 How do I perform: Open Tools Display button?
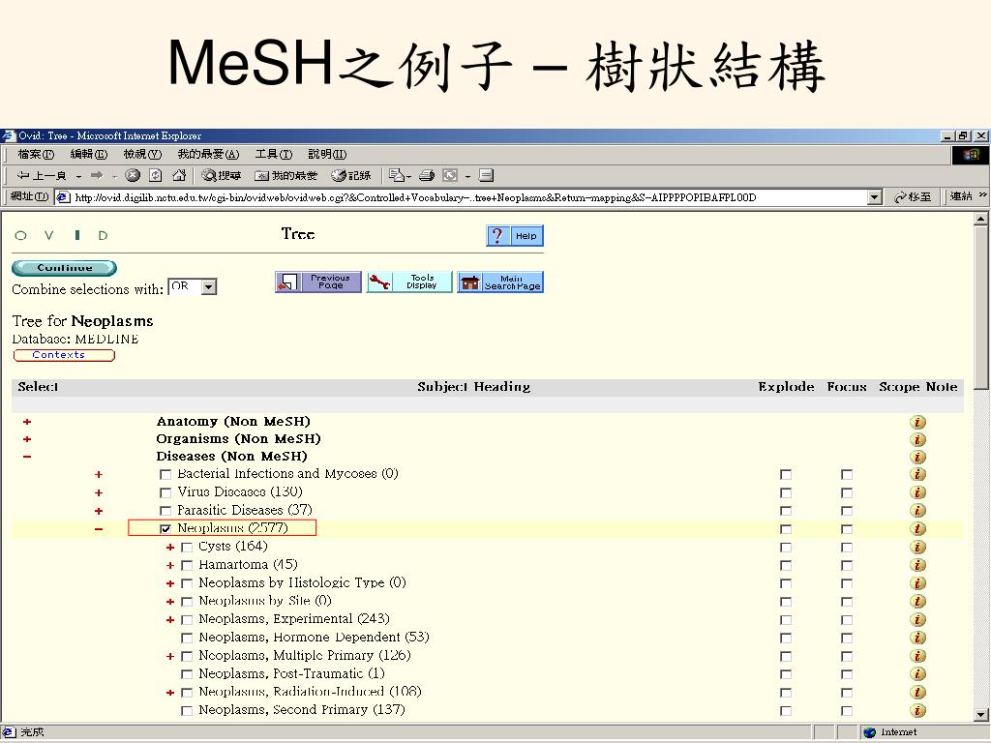tap(409, 282)
